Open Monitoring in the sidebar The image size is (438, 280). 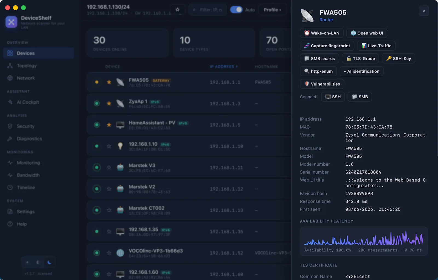[x=38, y=163]
